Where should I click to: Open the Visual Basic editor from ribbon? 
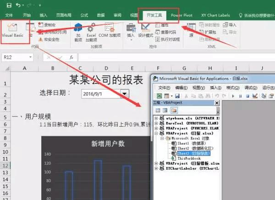(x=12, y=30)
